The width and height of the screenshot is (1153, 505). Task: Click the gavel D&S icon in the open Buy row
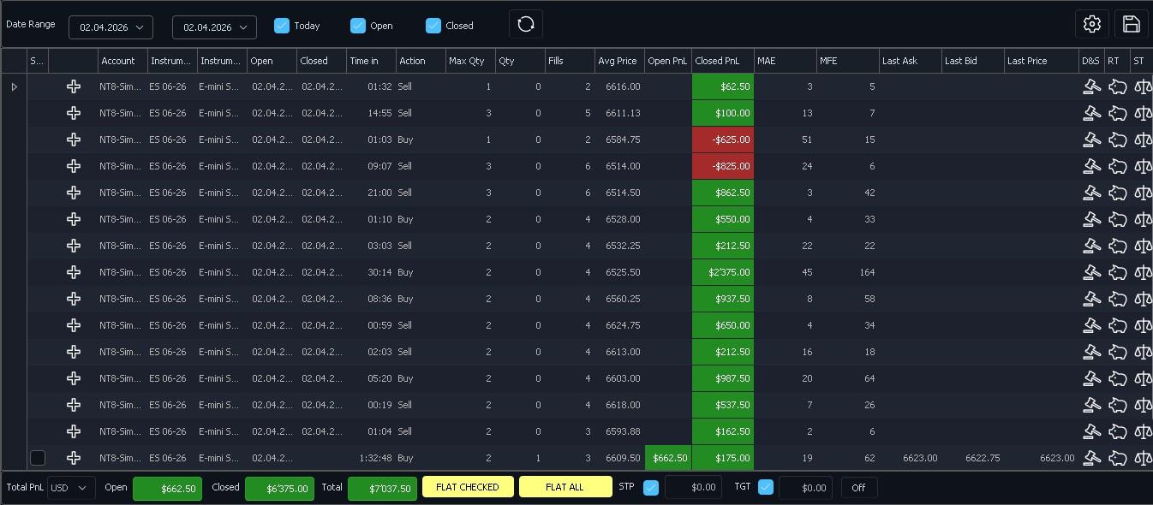tap(1091, 458)
